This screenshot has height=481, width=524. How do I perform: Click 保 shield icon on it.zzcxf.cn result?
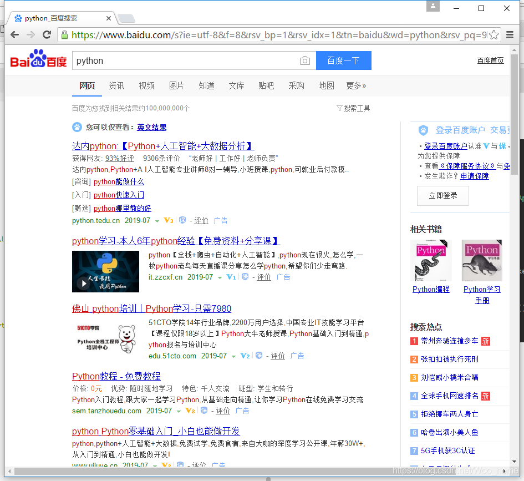click(x=245, y=276)
